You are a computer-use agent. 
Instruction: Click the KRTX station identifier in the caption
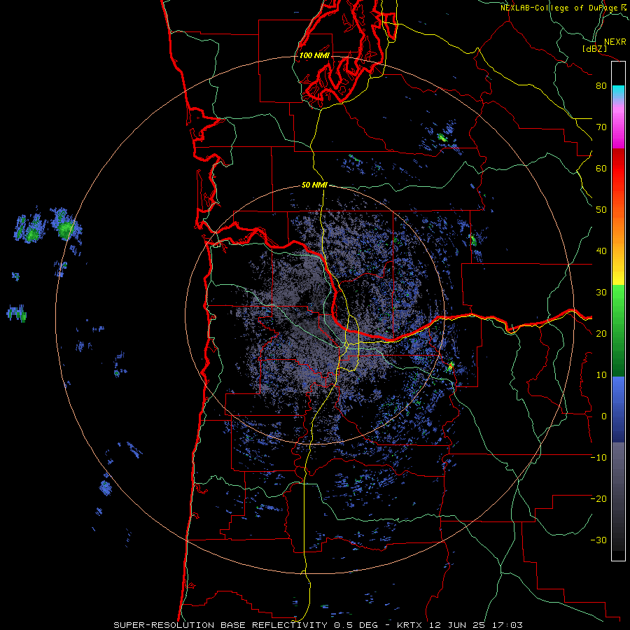point(411,625)
